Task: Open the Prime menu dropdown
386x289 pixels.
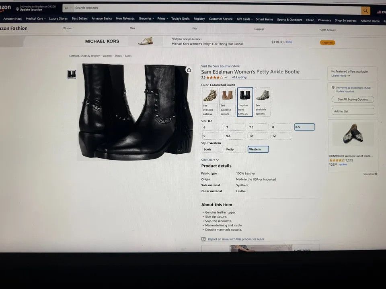Action: [x=163, y=18]
